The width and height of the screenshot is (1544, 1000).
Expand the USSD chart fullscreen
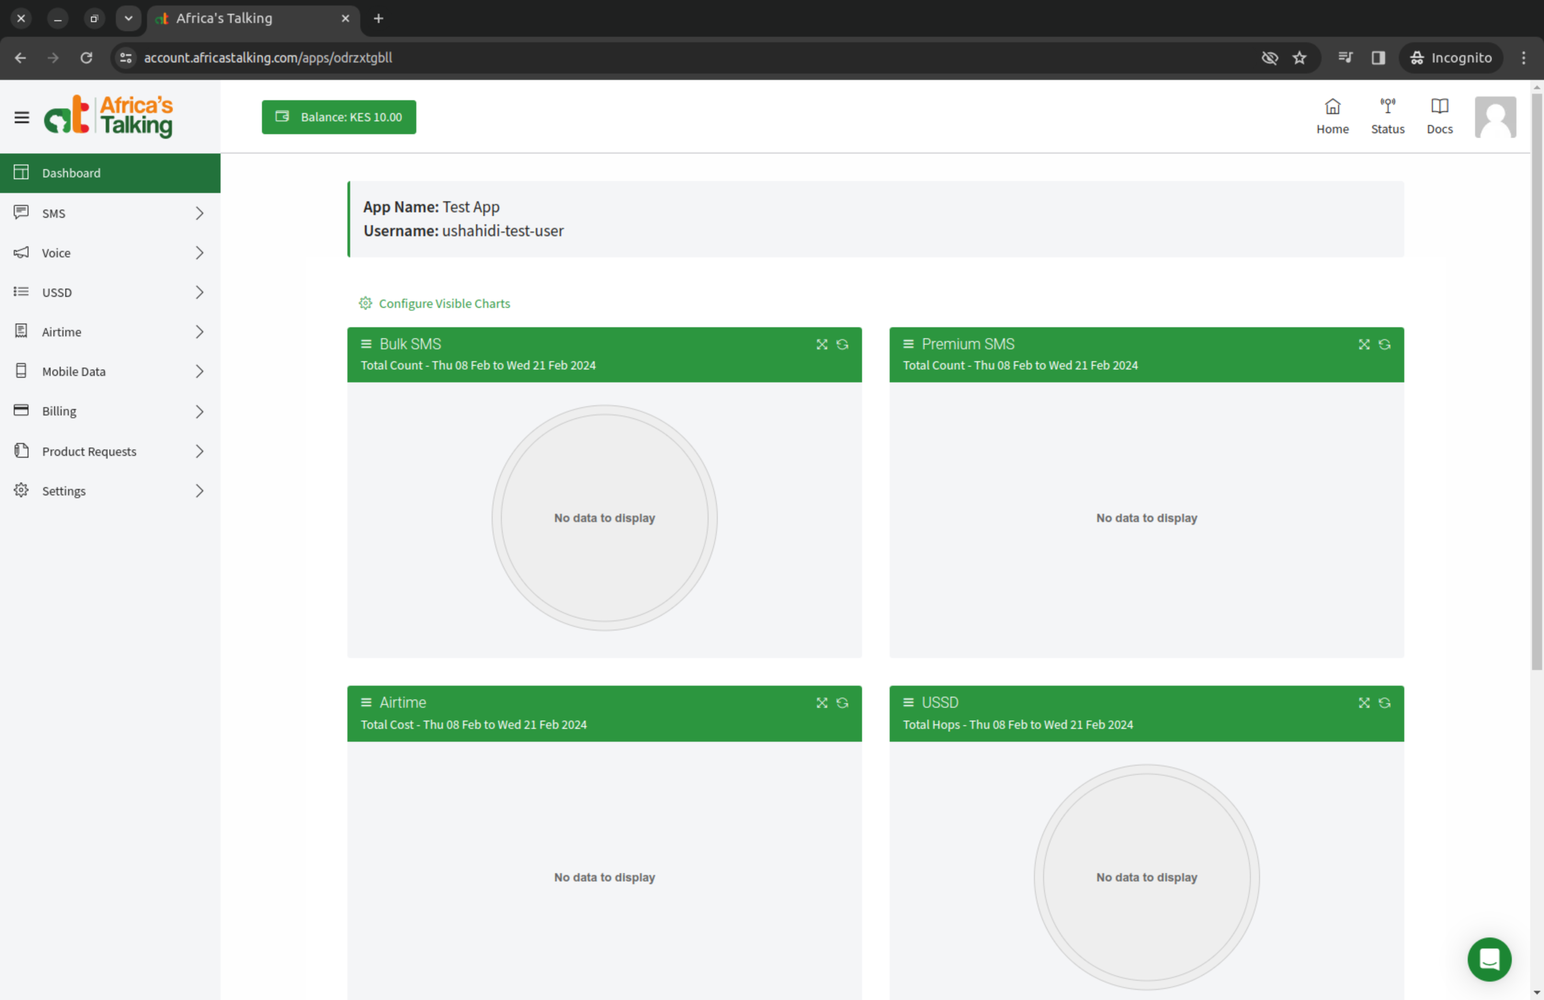pos(1364,703)
